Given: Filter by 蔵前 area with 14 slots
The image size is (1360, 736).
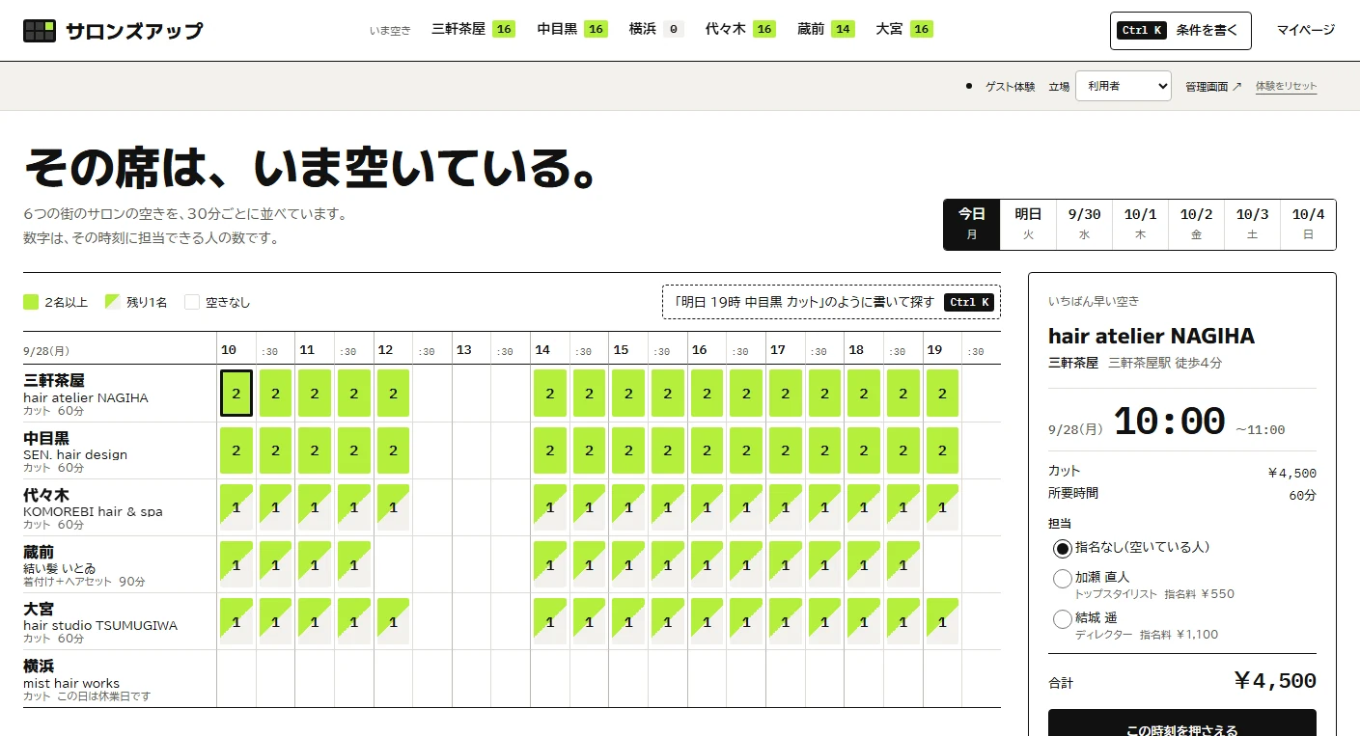Looking at the screenshot, I should tap(826, 29).
